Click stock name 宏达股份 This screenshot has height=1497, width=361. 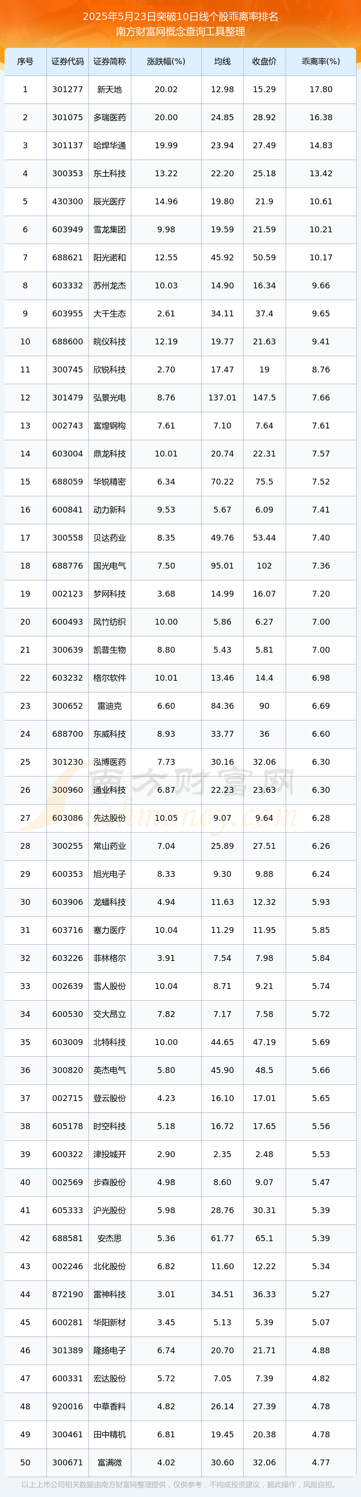tap(110, 1379)
